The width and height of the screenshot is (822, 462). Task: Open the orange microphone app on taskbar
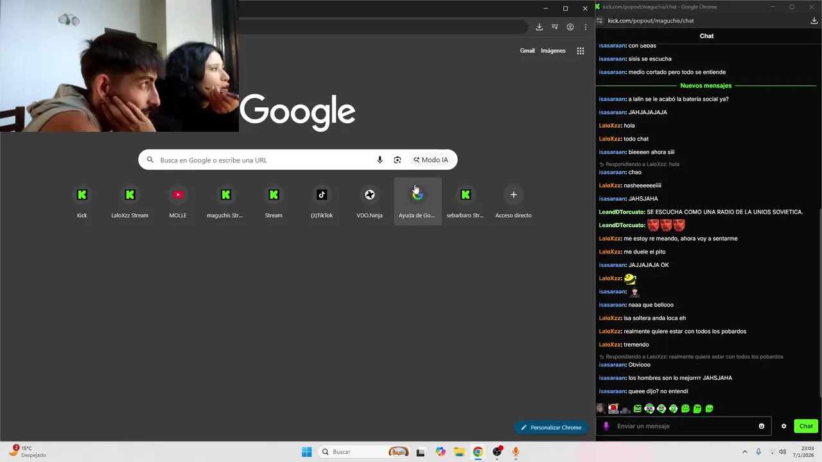(516, 452)
